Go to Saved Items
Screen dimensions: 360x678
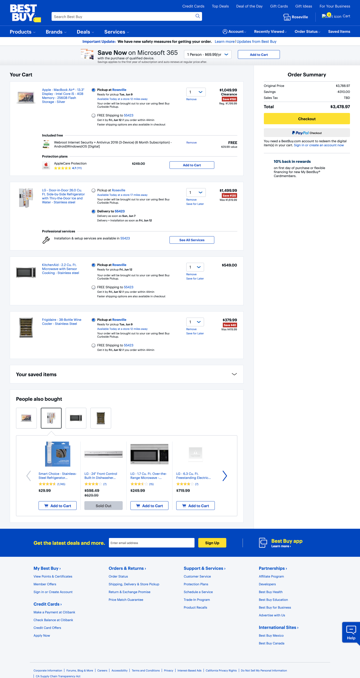[x=339, y=32]
